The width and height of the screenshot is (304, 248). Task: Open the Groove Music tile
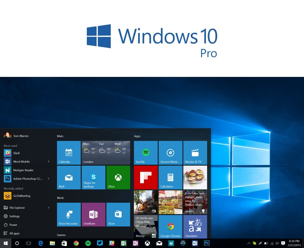click(170, 153)
